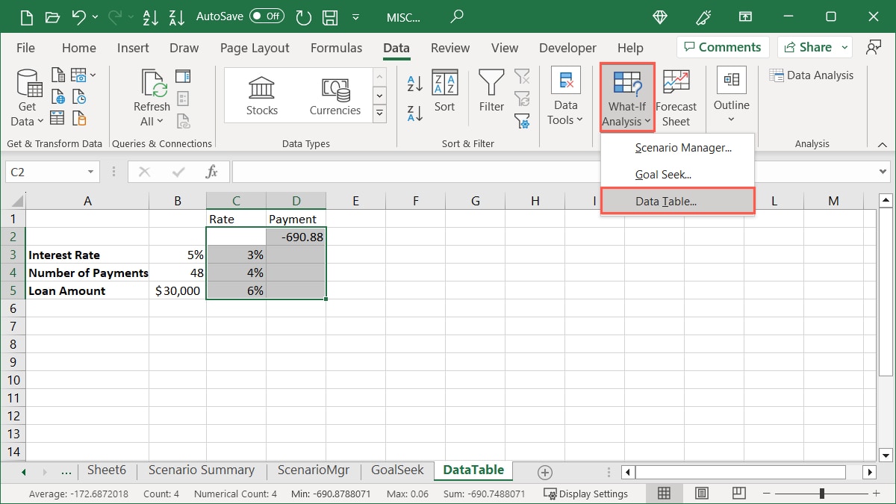896x504 pixels.
Task: Choose Data Table from the What-If menu
Action: (x=677, y=200)
